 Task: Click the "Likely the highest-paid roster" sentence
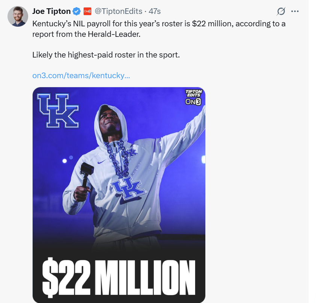106,55
